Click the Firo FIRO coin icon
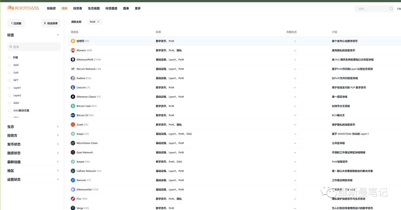The image size is (401, 210). click(73, 199)
